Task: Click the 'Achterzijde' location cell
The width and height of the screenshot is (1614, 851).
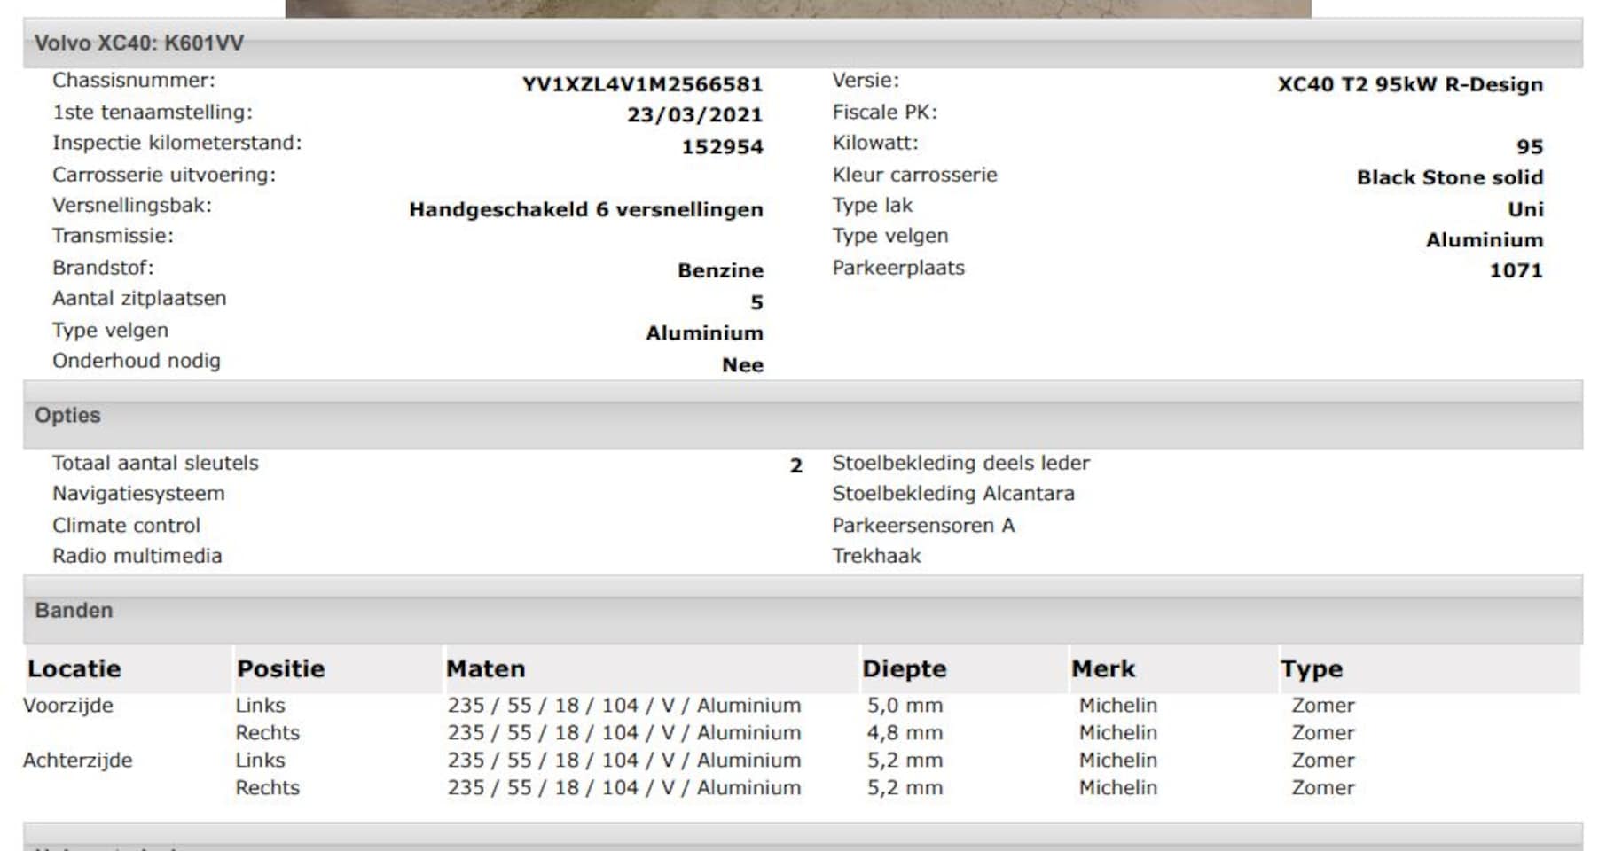Action: pos(78,761)
